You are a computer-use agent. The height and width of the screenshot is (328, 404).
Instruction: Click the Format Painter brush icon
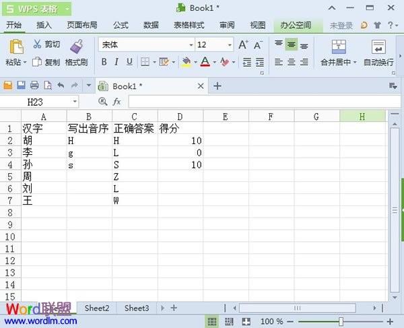tap(76, 46)
